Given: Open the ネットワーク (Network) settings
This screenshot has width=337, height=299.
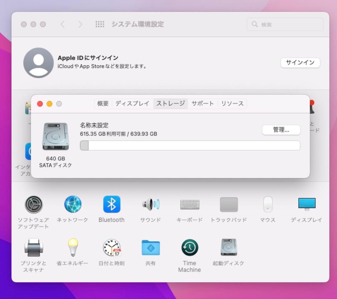Looking at the screenshot, I should point(72,204).
